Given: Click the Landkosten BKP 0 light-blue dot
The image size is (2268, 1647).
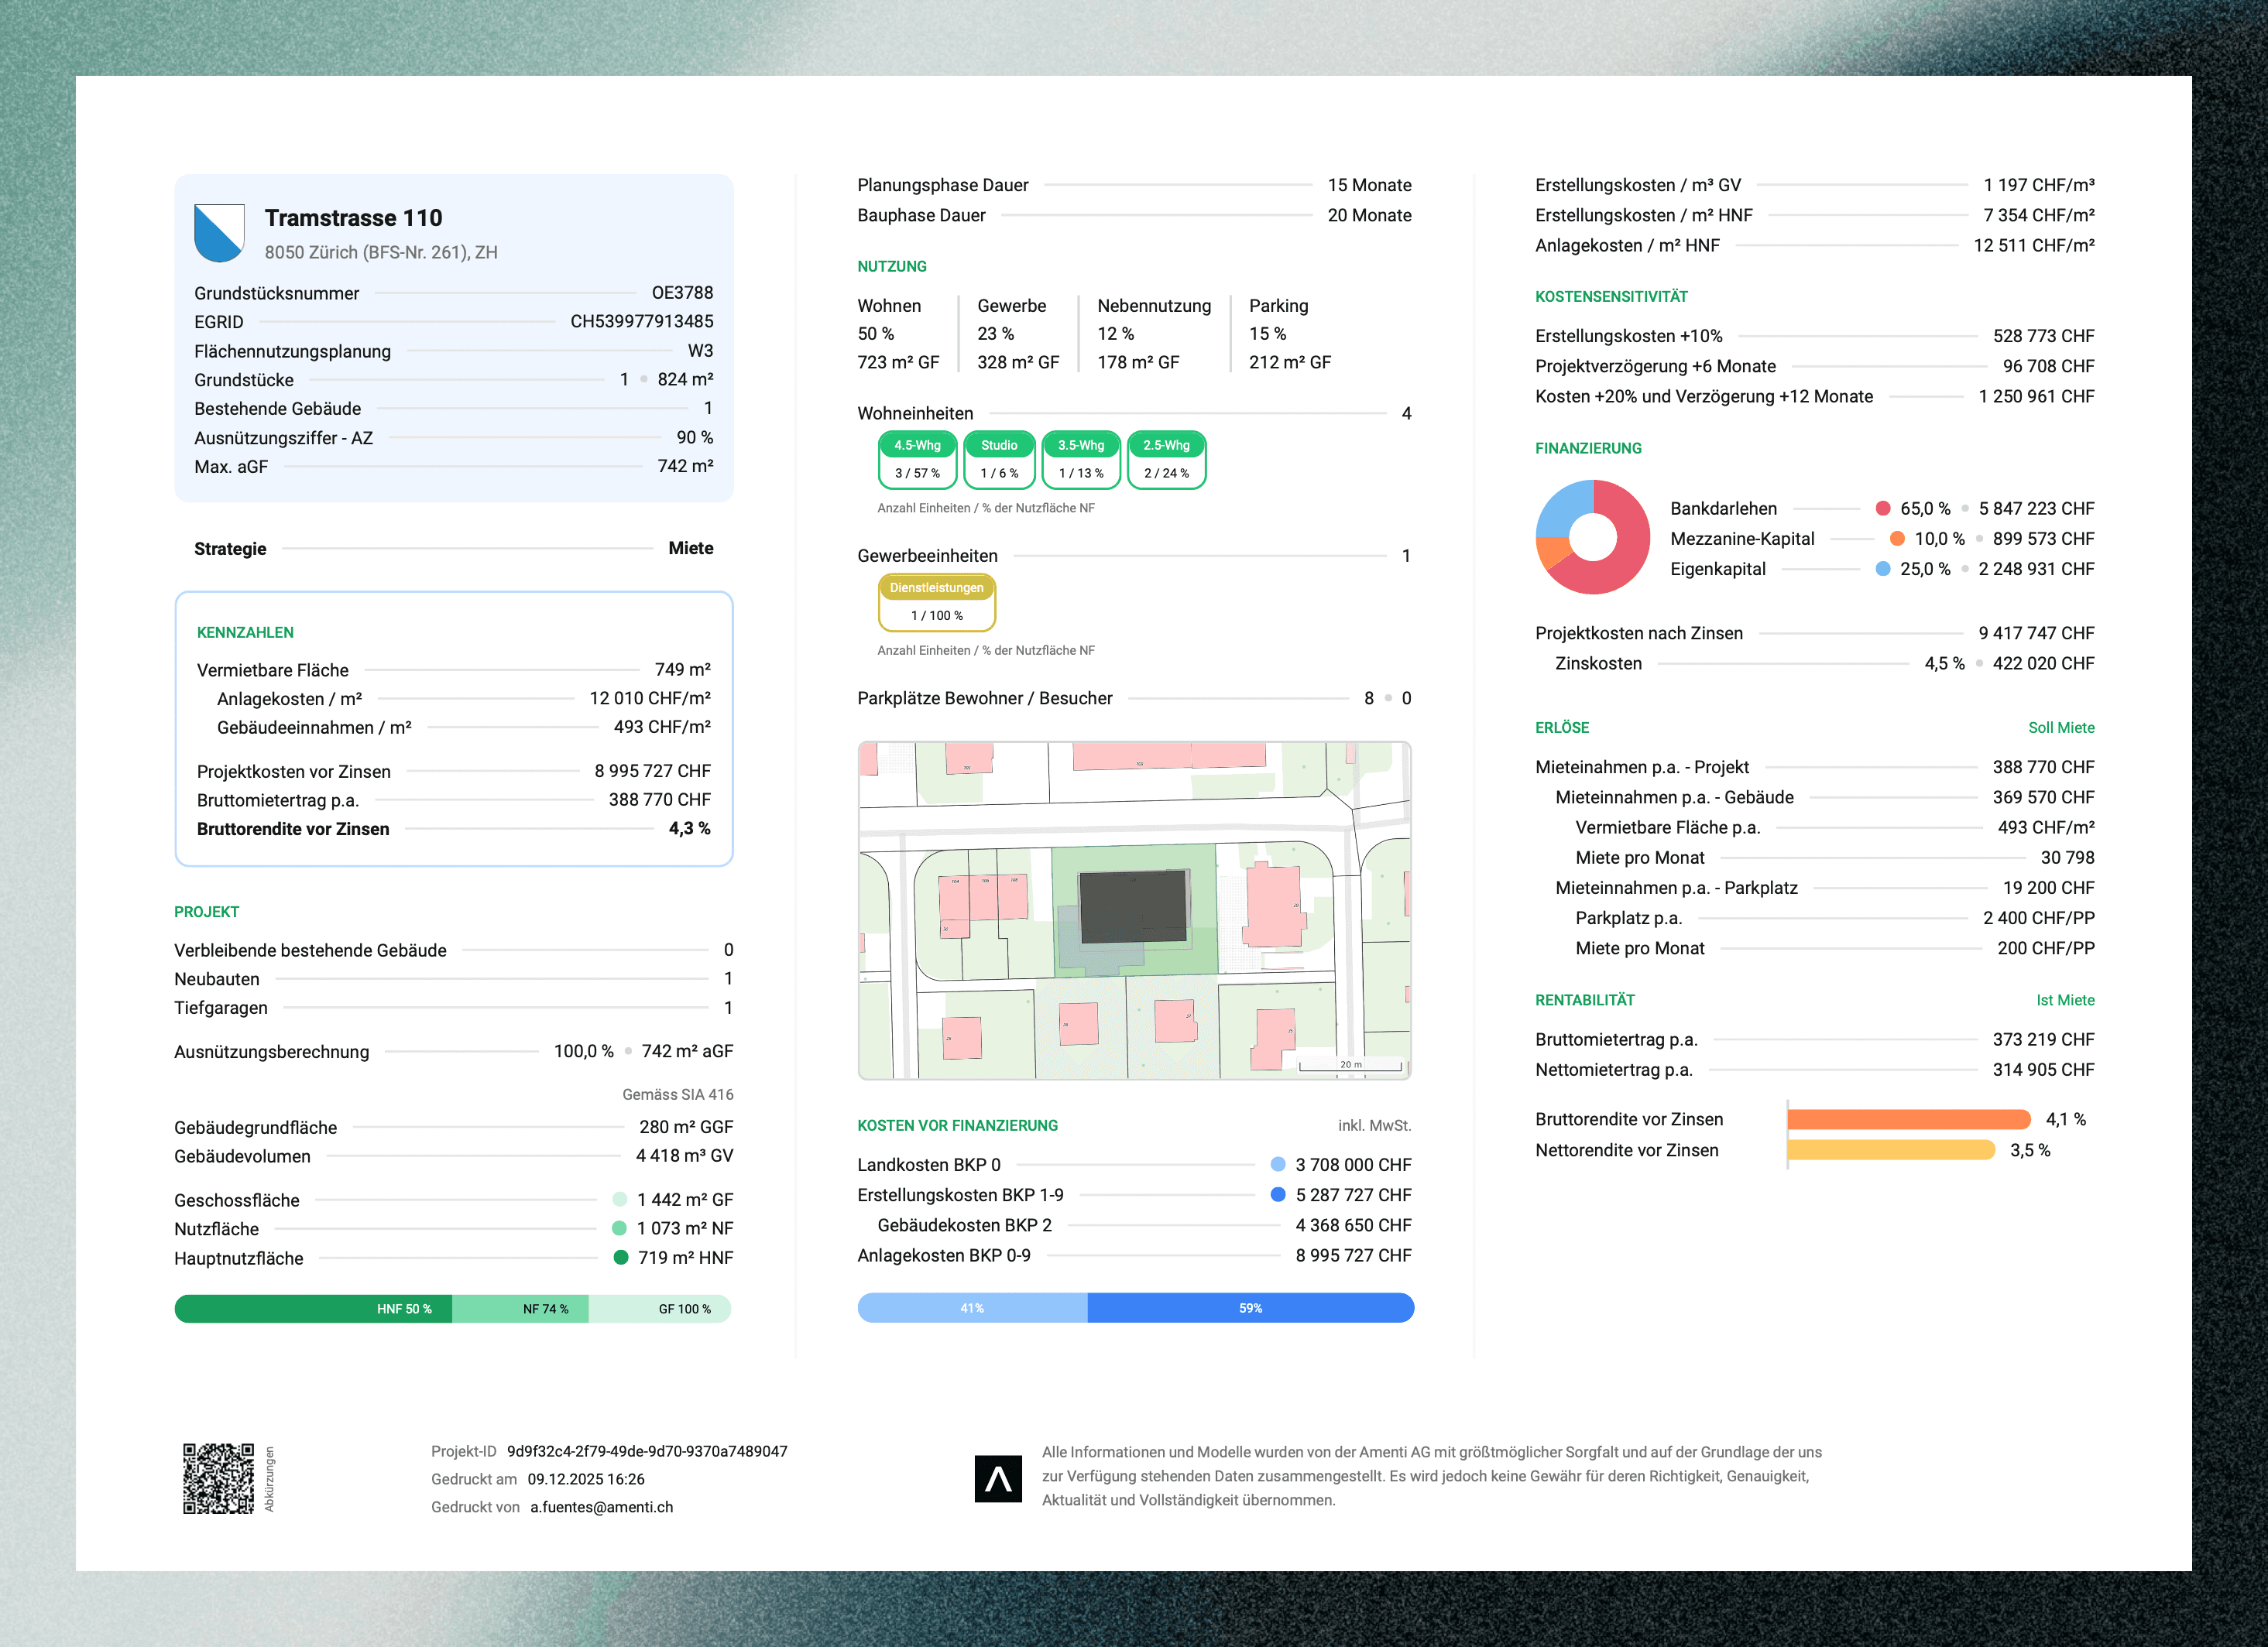Looking at the screenshot, I should click(x=1278, y=1164).
